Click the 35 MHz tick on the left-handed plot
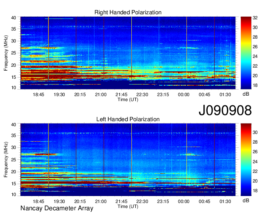The height and width of the screenshot is (213, 262). coord(13,135)
